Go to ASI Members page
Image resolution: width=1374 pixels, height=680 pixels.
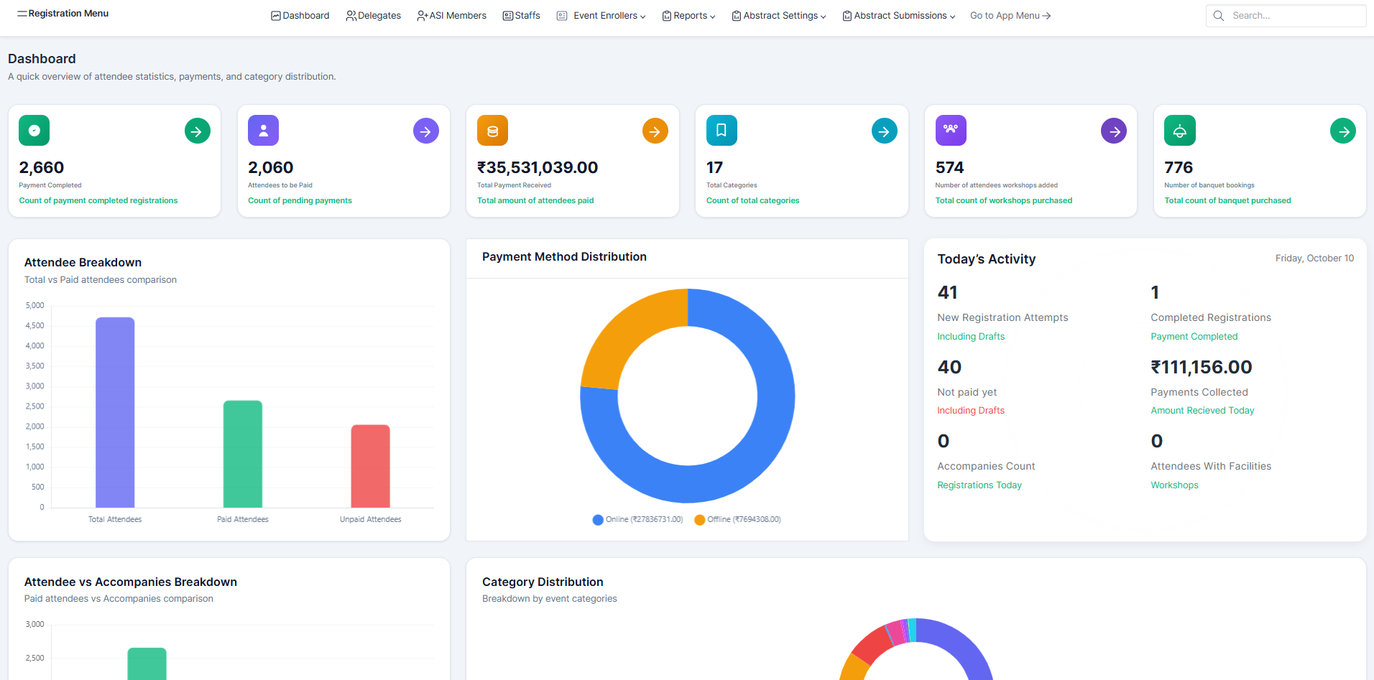click(x=451, y=16)
